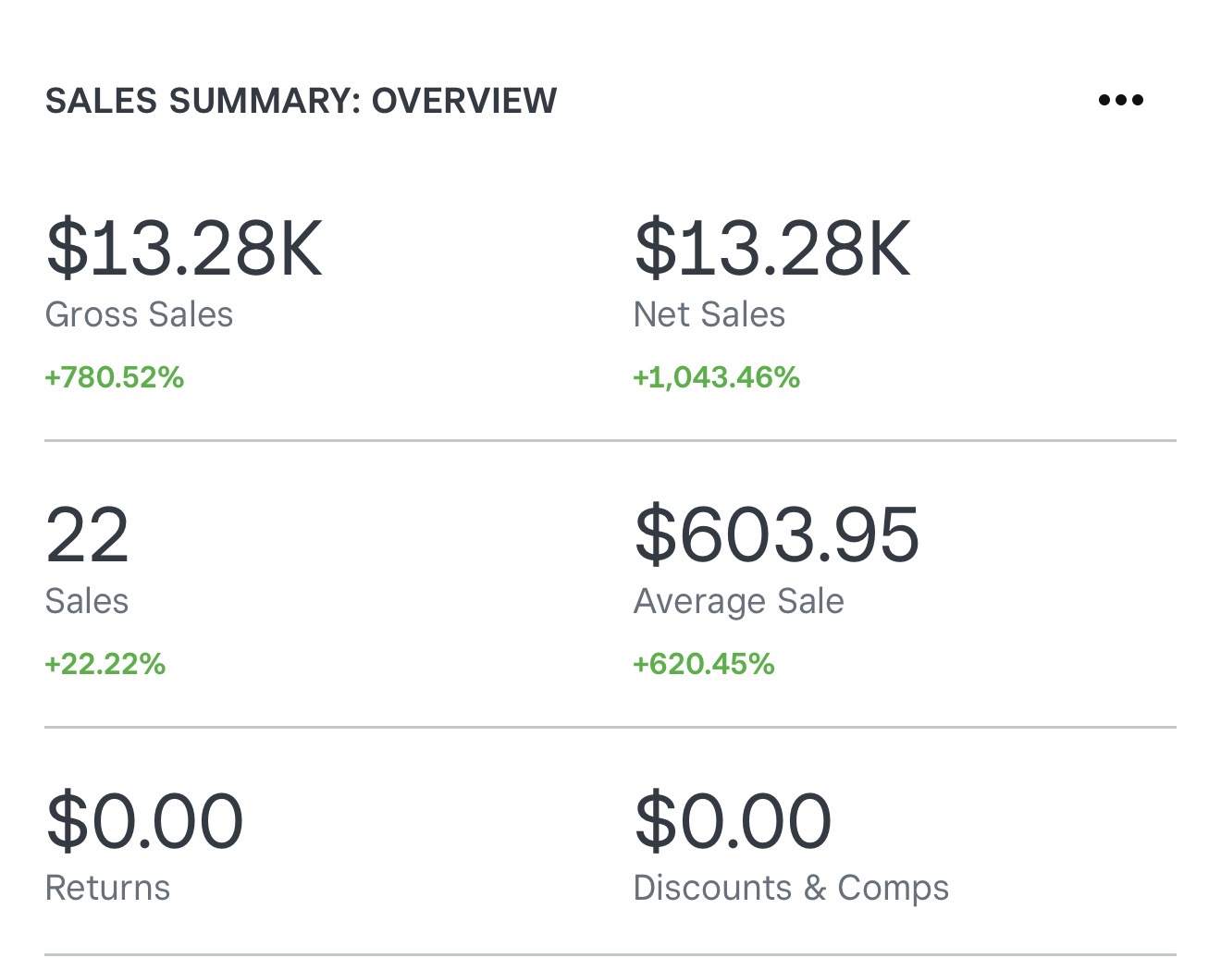The image size is (1221, 958).
Task: Select the $13.28K Net Sales figure
Action: 772,248
